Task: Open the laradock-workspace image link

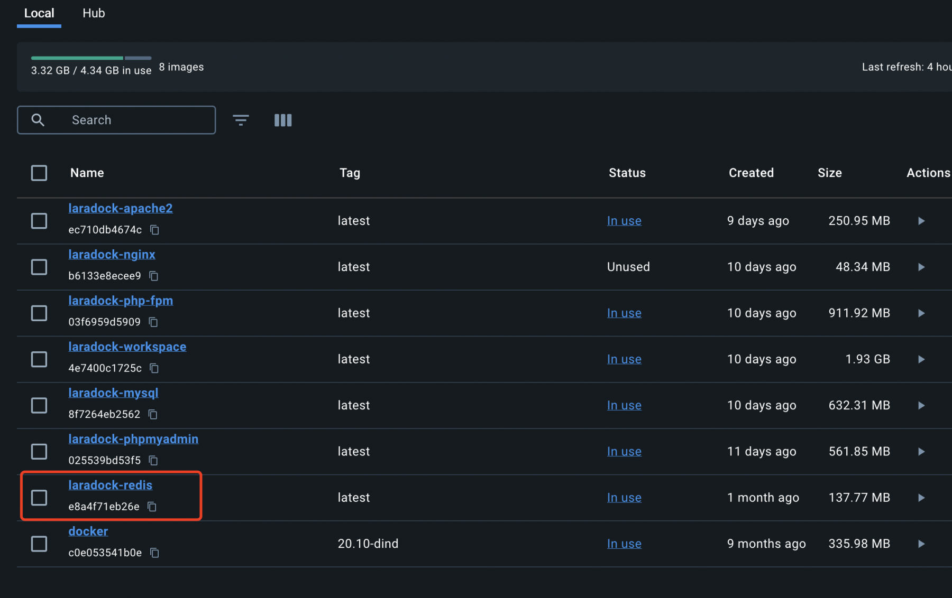Action: pos(127,347)
